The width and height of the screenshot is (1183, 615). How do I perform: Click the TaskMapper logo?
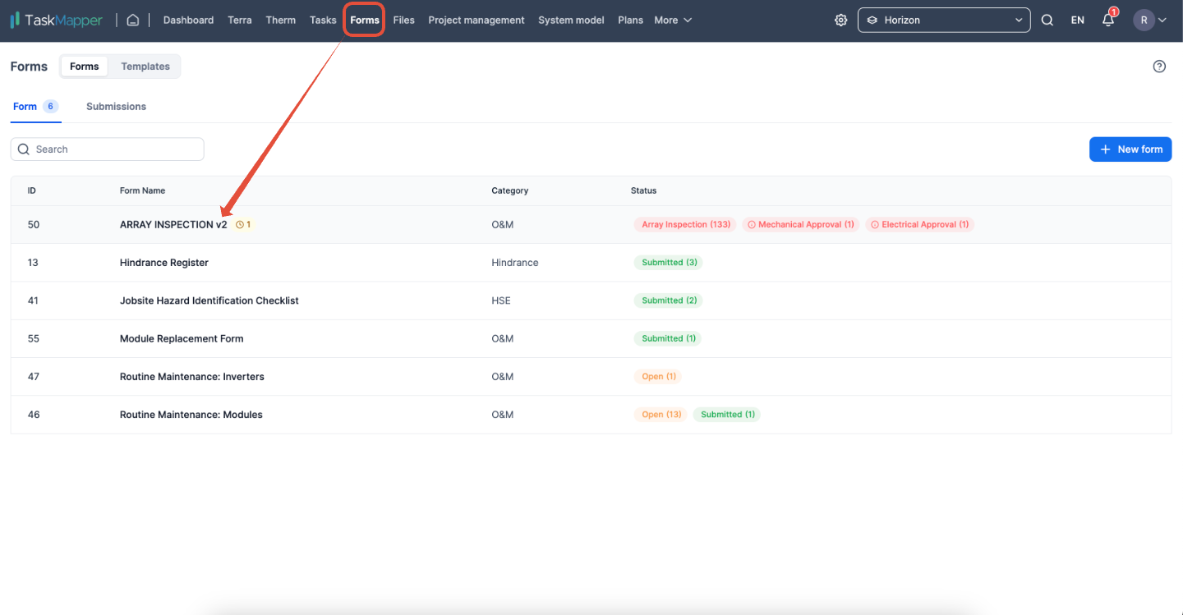pyautogui.click(x=57, y=21)
